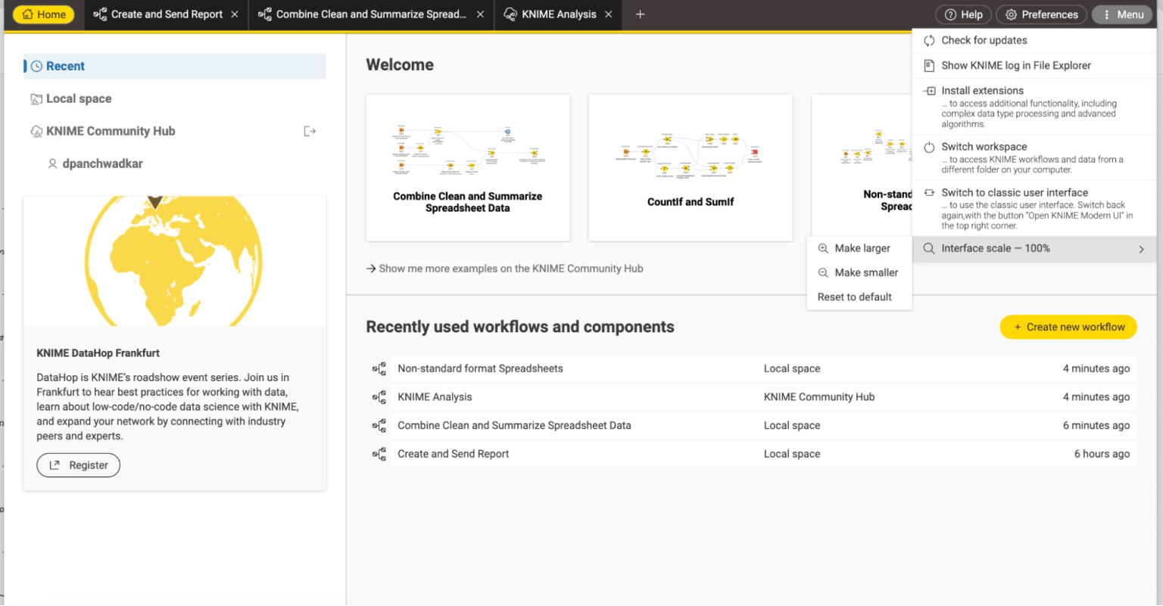Choose Make larger
1163x606 pixels.
pyautogui.click(x=859, y=248)
